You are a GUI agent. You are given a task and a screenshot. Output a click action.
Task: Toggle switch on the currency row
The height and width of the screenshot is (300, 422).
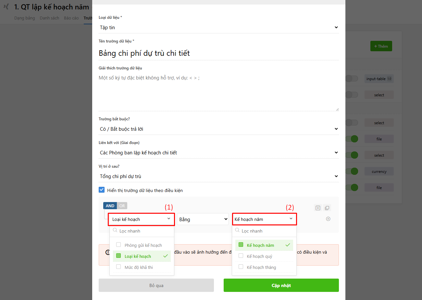pos(352,171)
